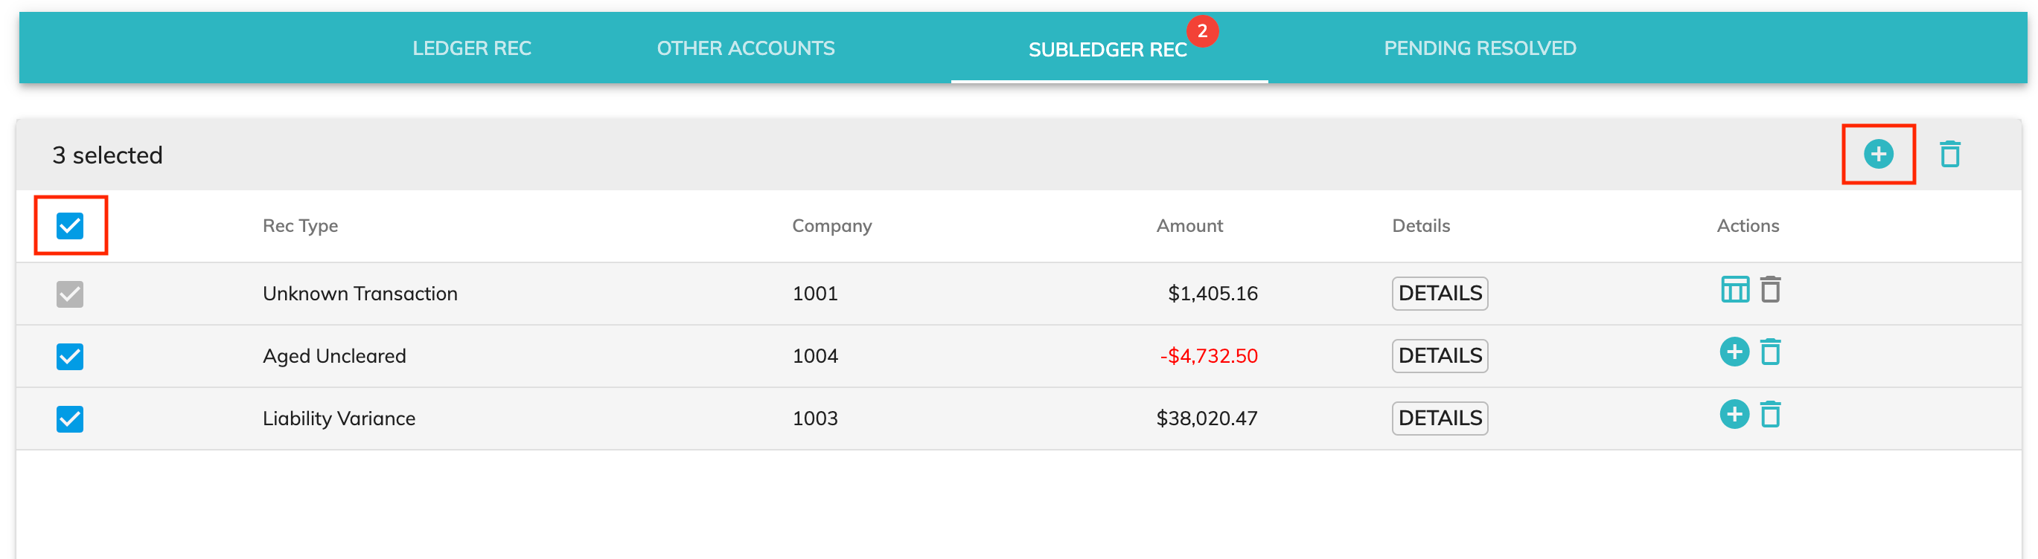Click the plus icon for Liability Variance
Image resolution: width=2038 pixels, height=559 pixels.
coord(1734,415)
